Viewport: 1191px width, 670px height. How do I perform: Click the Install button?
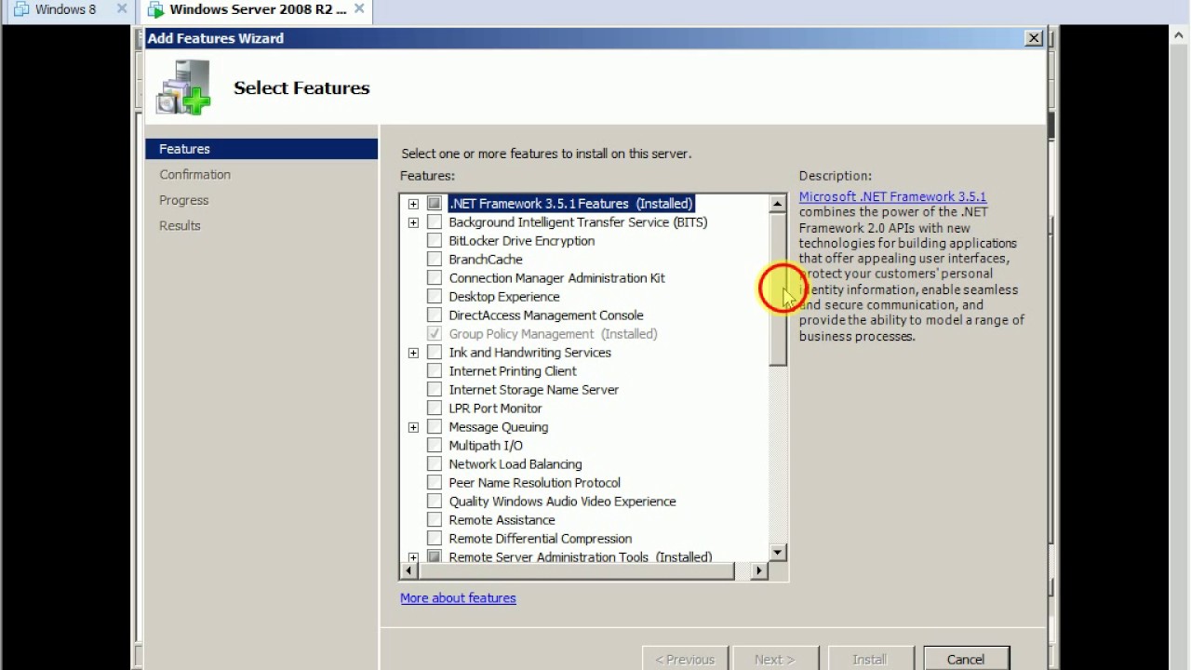pos(870,659)
